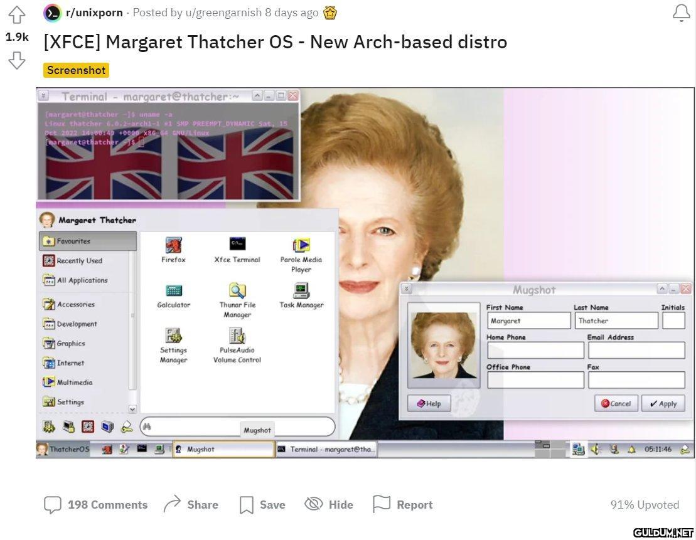
Task: Share the post
Action: coord(191,504)
